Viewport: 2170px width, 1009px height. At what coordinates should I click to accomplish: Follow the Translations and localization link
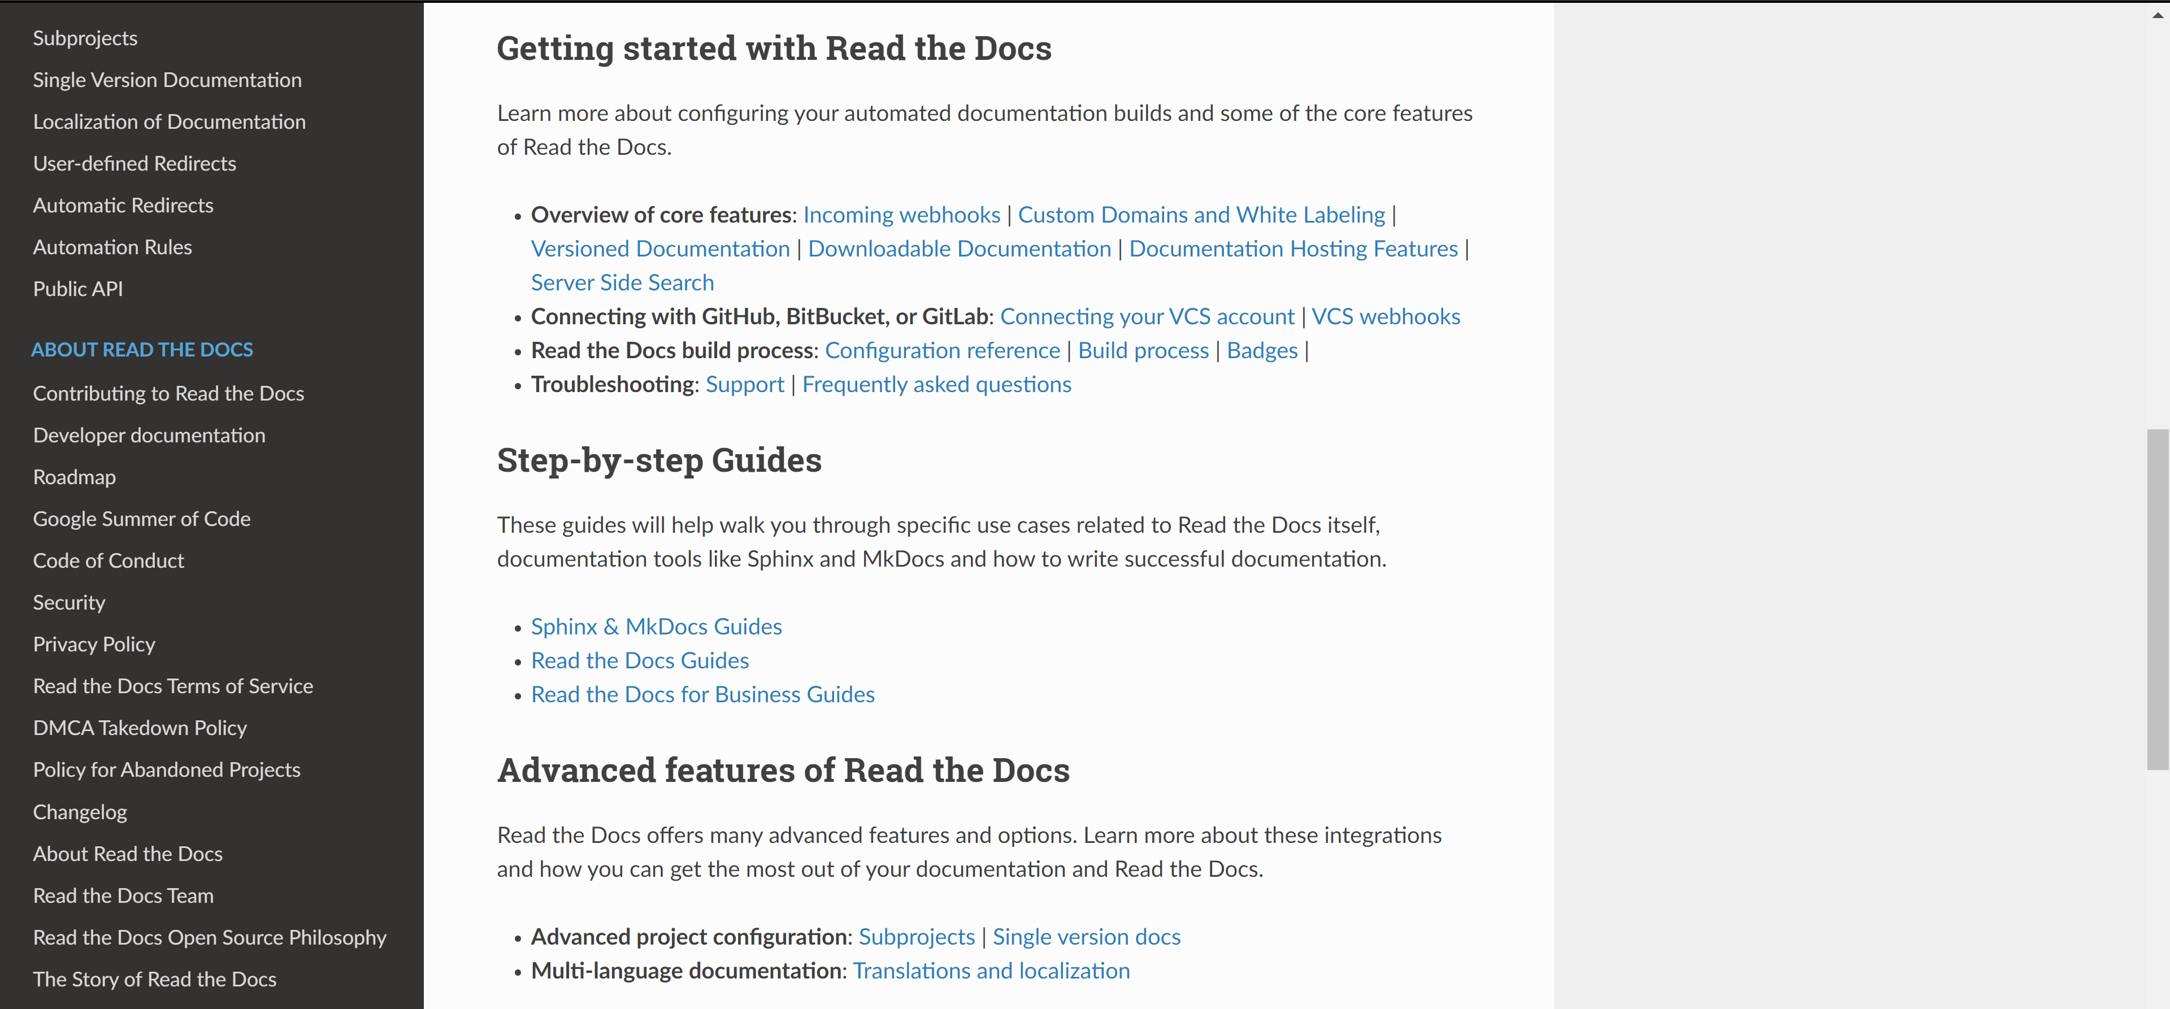[x=991, y=970]
